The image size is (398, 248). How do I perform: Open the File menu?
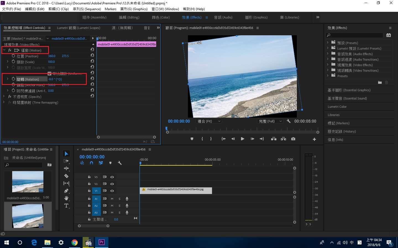pyautogui.click(x=12, y=9)
